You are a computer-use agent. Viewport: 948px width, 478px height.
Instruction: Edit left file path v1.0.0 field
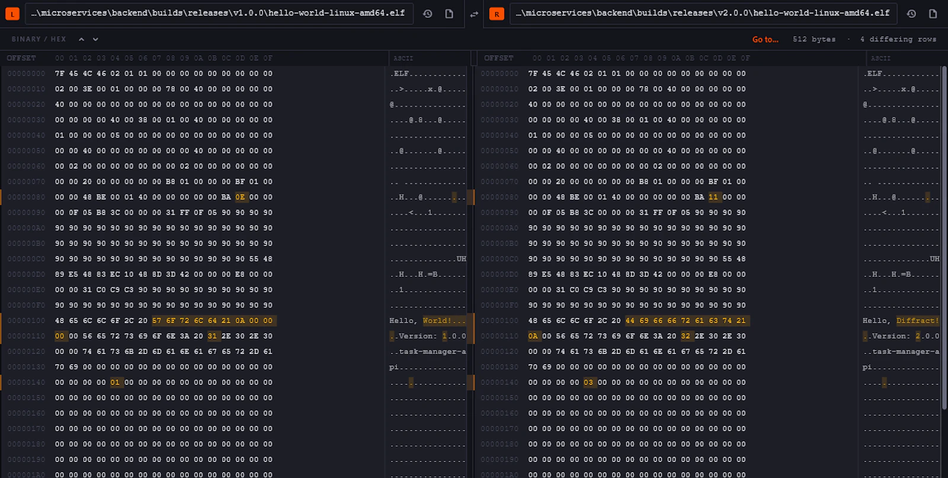click(220, 13)
